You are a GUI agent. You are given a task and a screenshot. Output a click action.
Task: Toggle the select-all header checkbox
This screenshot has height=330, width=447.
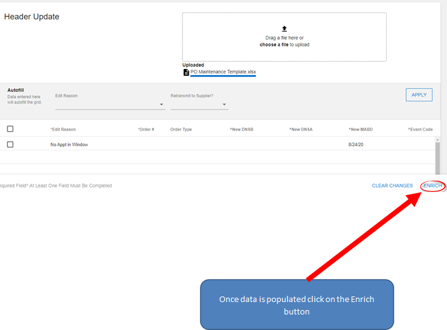click(10, 129)
